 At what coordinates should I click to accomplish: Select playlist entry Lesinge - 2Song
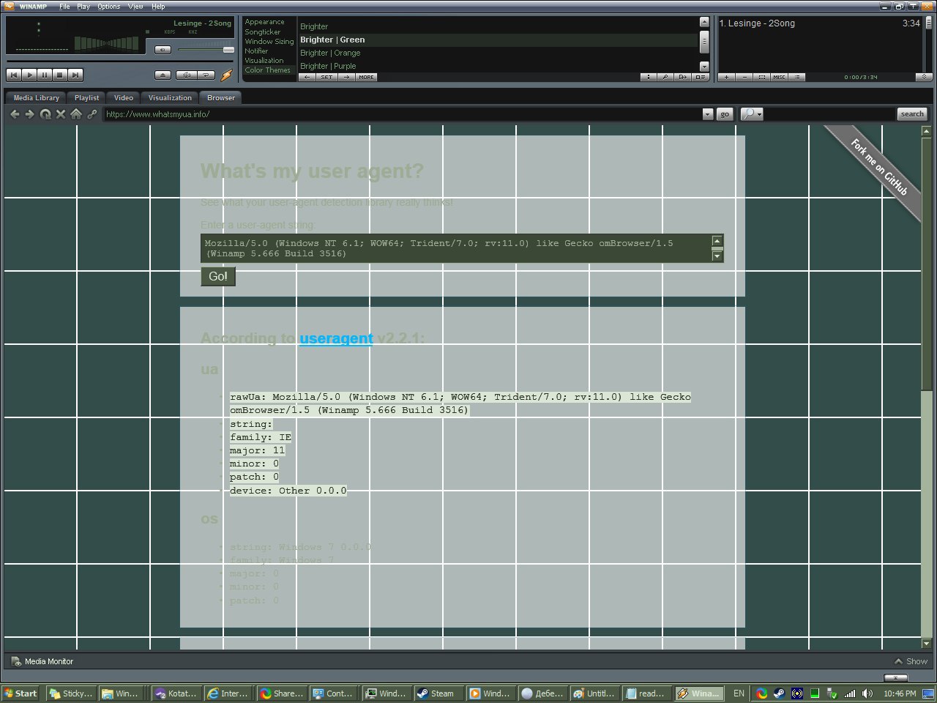coord(819,23)
